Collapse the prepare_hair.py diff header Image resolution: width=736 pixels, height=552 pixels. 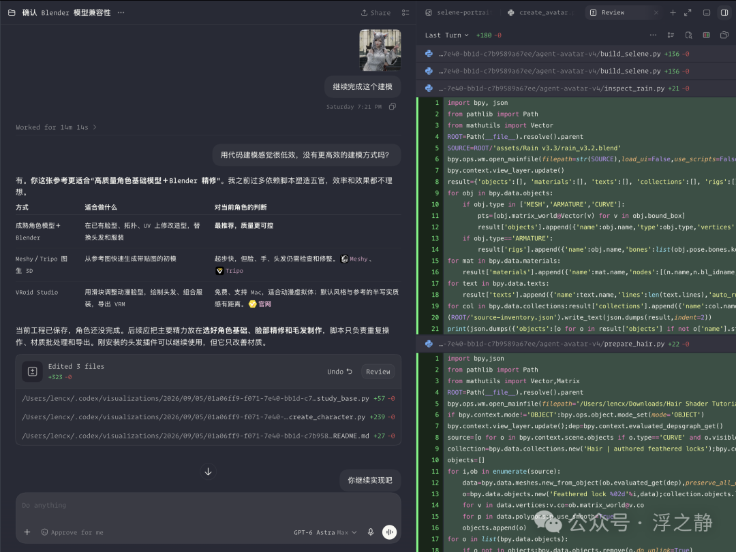tap(576, 344)
